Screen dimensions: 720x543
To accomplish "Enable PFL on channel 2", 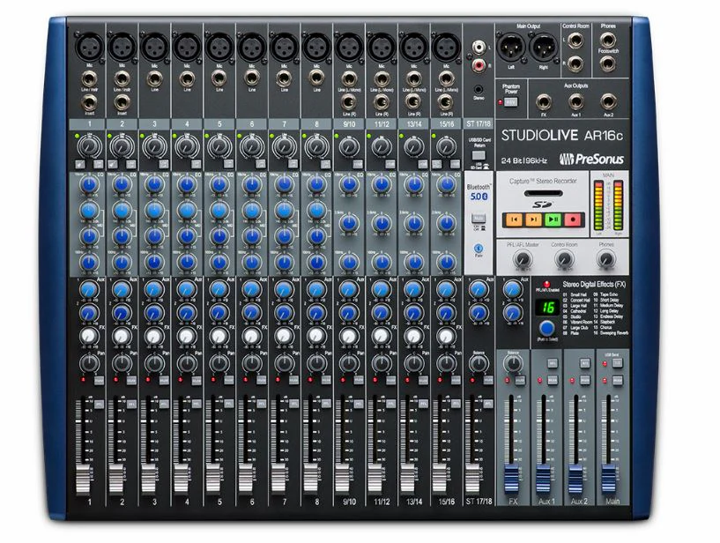I will 132,404.
